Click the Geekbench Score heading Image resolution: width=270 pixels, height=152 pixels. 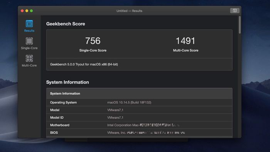[66, 24]
